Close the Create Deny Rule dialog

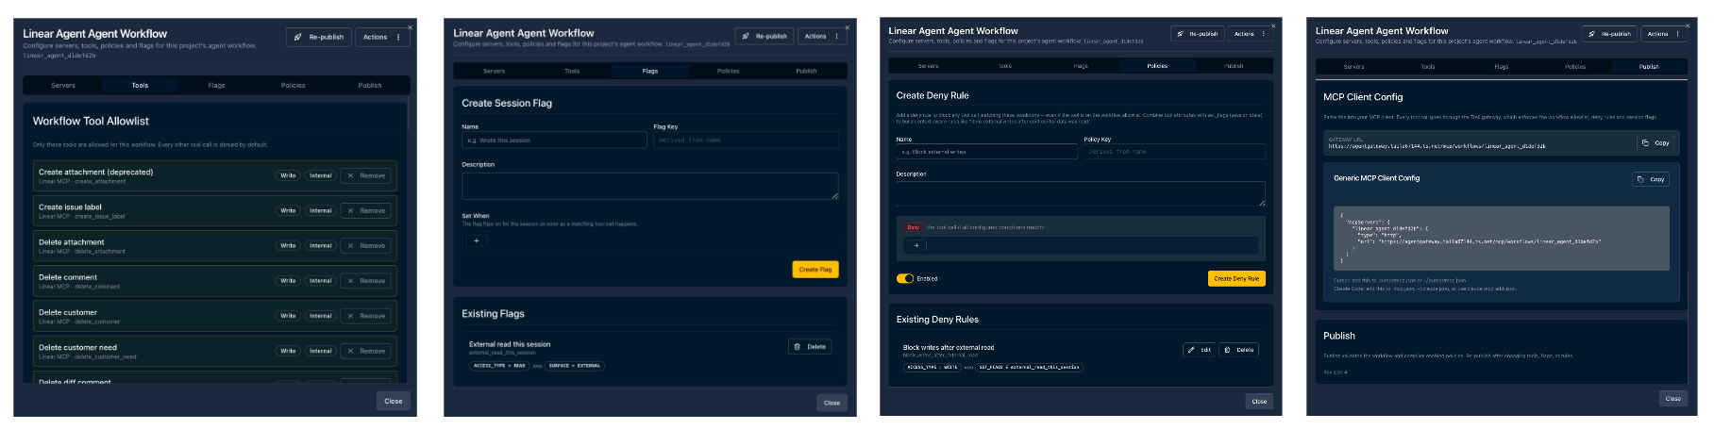coord(1259,401)
